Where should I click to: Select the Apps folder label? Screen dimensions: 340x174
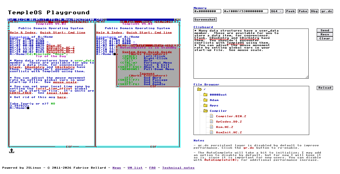coord(214,106)
